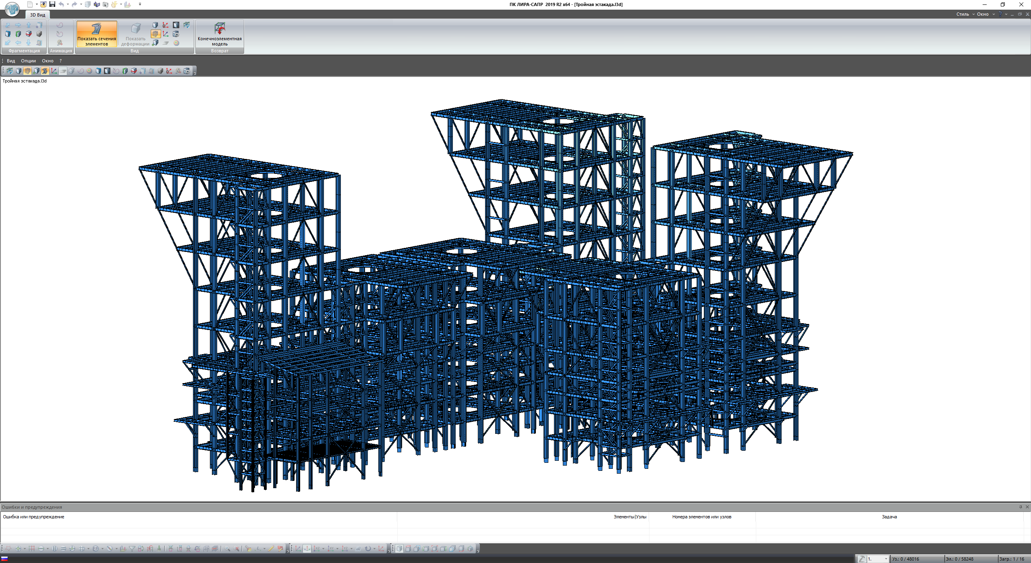
Task: Click the Open file folder icon
Action: [43, 4]
